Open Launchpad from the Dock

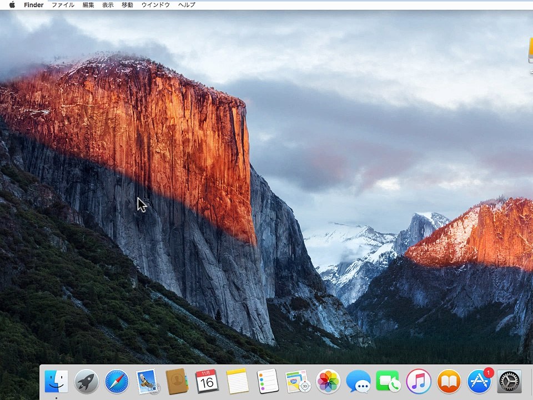coord(87,382)
